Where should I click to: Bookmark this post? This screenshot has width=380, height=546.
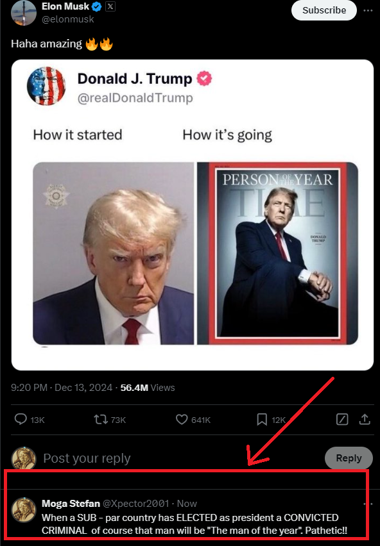(x=262, y=419)
